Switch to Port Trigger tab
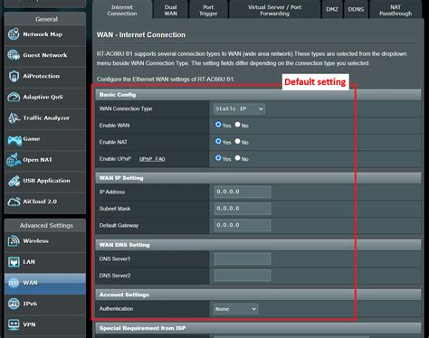Image resolution: width=429 pixels, height=338 pixels. coord(208,10)
